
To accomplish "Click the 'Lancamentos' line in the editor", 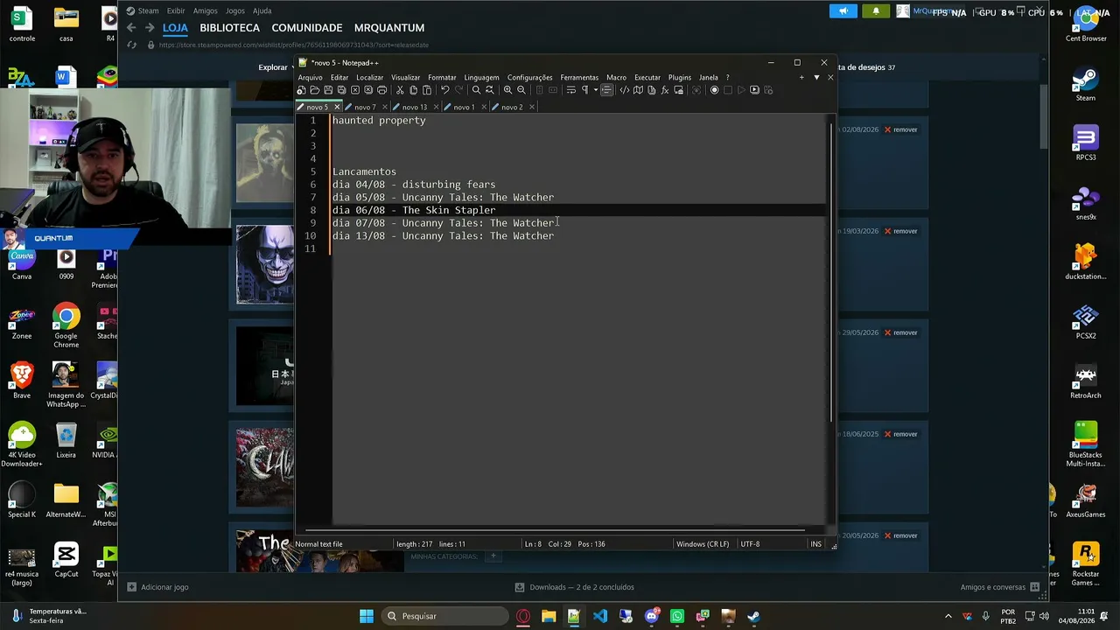I will point(364,171).
